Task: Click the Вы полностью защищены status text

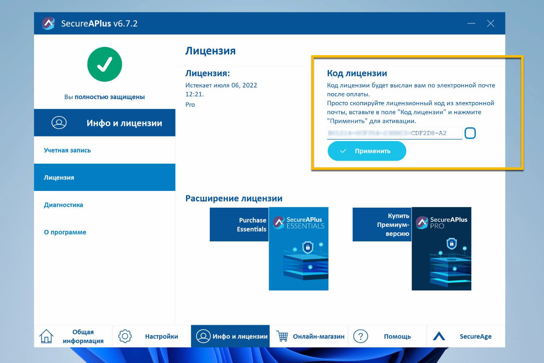Action: [x=104, y=97]
